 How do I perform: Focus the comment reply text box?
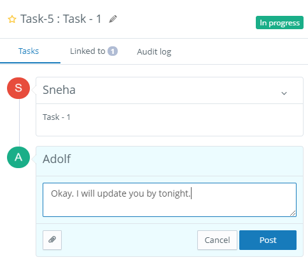169,200
